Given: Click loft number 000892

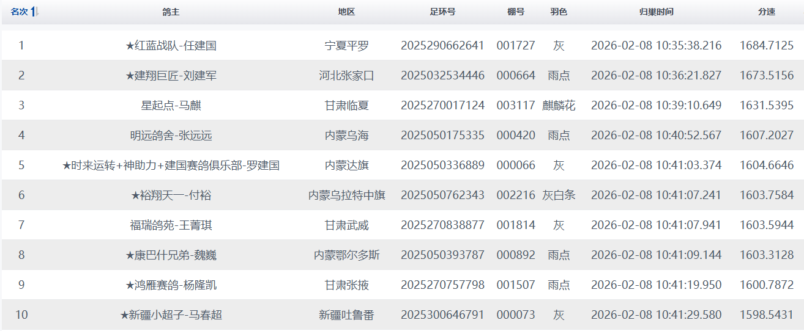Looking at the screenshot, I should (516, 255).
